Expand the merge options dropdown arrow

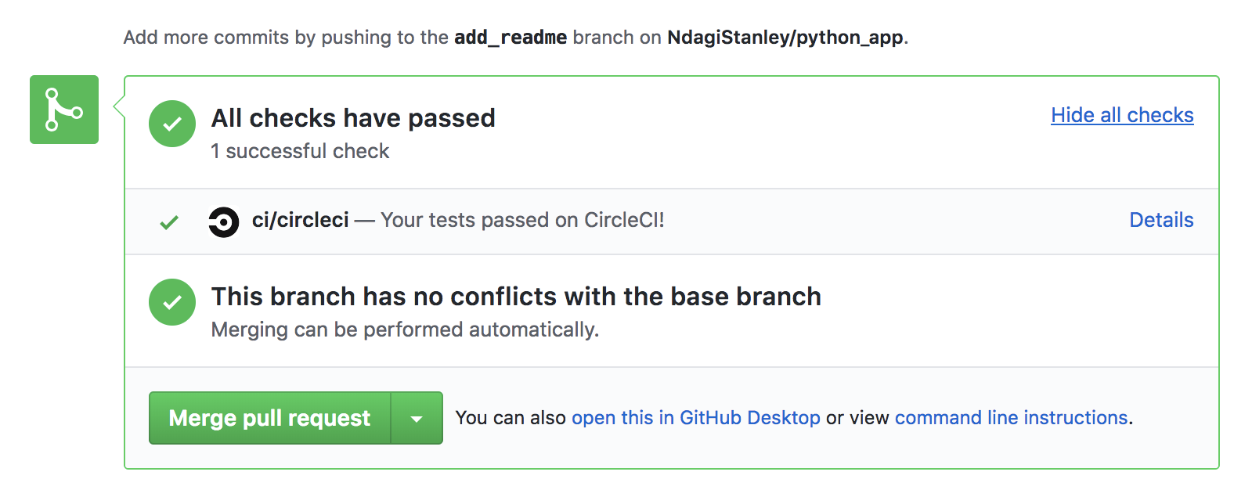[x=417, y=418]
